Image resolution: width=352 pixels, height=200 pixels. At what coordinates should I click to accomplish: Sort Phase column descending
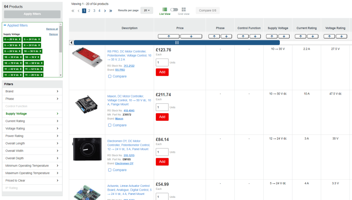[226, 36]
